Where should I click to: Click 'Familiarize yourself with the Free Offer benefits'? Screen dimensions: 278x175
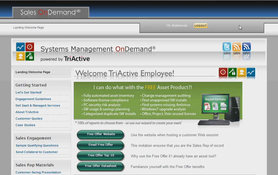click(x=168, y=167)
